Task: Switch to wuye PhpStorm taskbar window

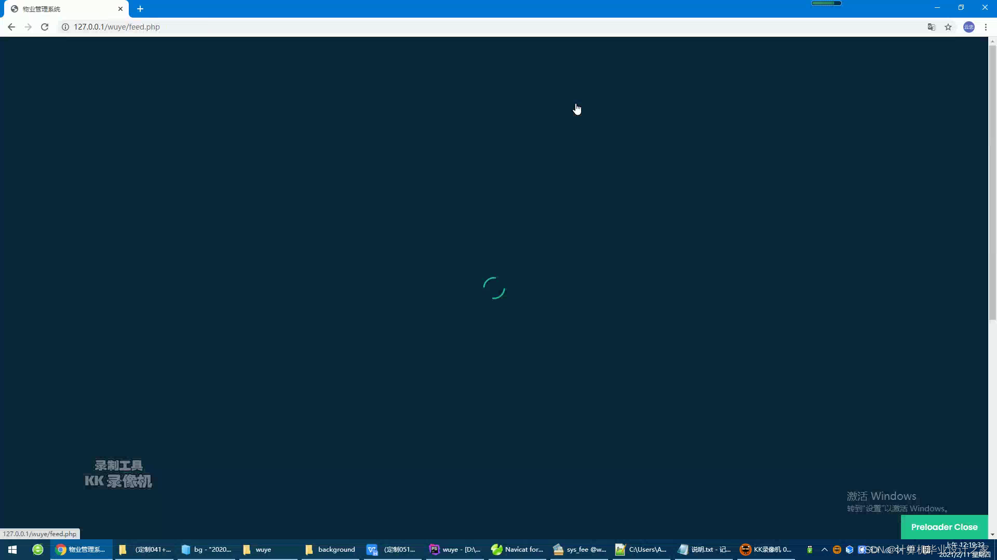Action: [455, 550]
